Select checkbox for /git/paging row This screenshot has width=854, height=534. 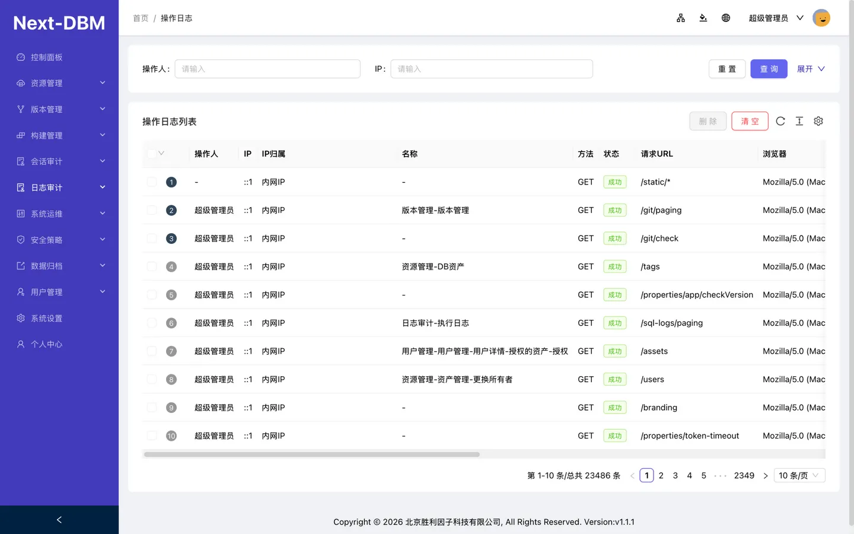(x=152, y=210)
